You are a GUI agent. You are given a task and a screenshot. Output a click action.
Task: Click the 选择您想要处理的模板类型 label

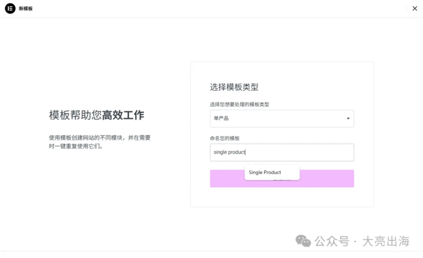click(240, 104)
